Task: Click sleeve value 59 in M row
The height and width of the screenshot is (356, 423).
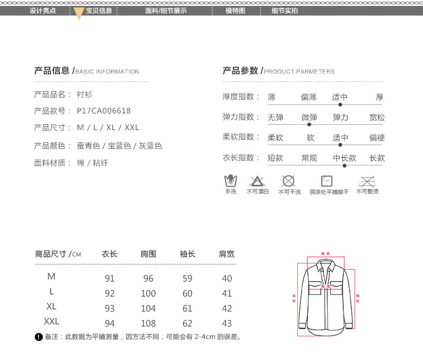Action: [x=187, y=278]
